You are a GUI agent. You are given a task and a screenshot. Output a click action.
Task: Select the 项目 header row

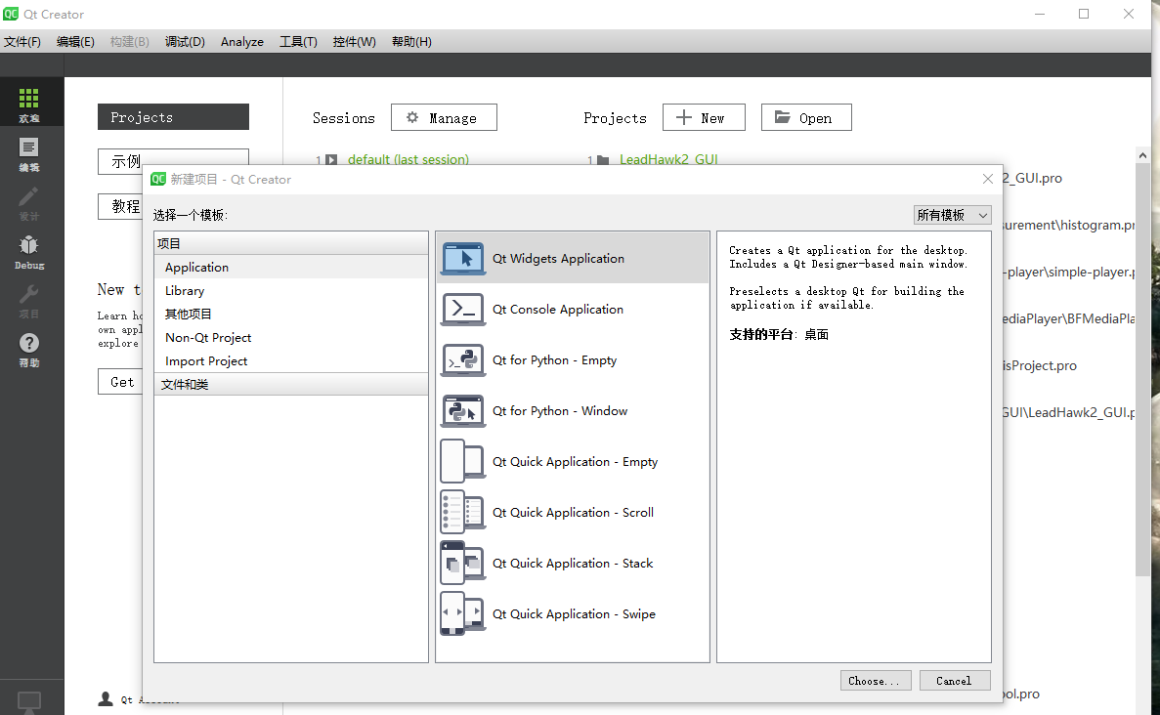291,243
